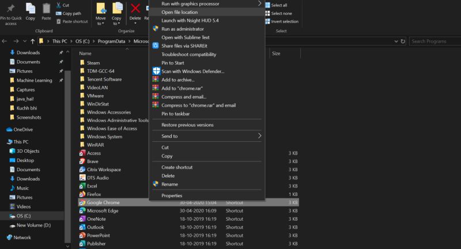Choose Add to "chrome.rar"
This screenshot has width=461, height=249.
(207, 88)
